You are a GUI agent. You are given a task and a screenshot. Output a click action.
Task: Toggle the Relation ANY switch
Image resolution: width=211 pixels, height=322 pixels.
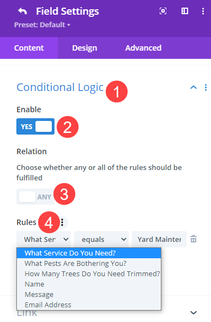pyautogui.click(x=35, y=197)
